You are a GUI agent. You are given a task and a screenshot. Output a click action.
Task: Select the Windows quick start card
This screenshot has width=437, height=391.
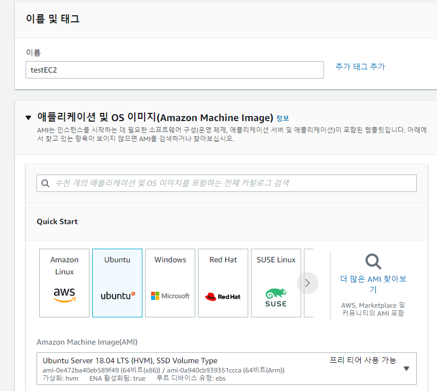pos(170,283)
